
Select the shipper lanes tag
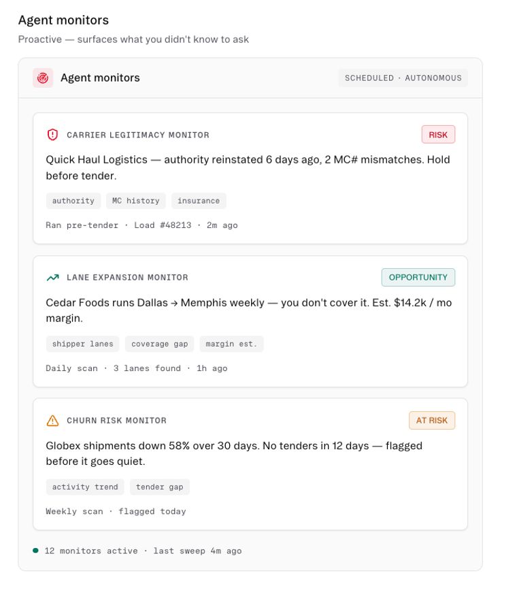(x=82, y=344)
